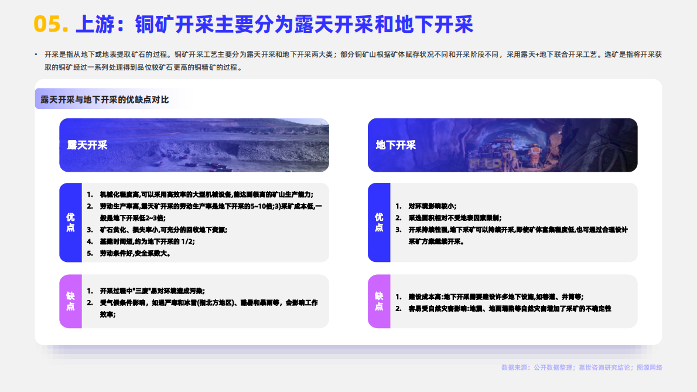
Task: Select the 露天开采与地下开采的优缺点对比 heading label
Action: tap(104, 100)
